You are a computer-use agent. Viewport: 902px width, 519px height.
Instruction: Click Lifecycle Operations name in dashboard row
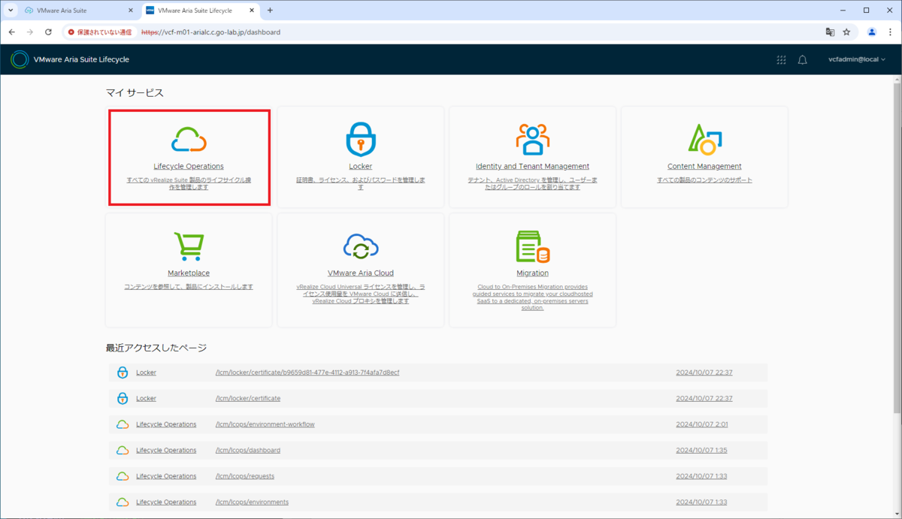166,450
